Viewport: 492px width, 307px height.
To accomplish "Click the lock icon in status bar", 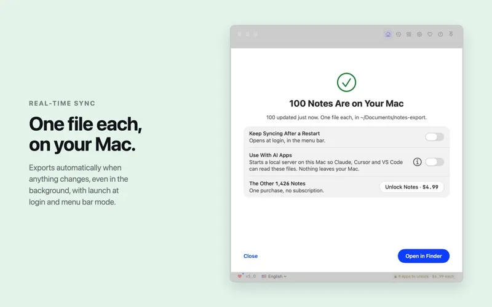I will click(395, 276).
